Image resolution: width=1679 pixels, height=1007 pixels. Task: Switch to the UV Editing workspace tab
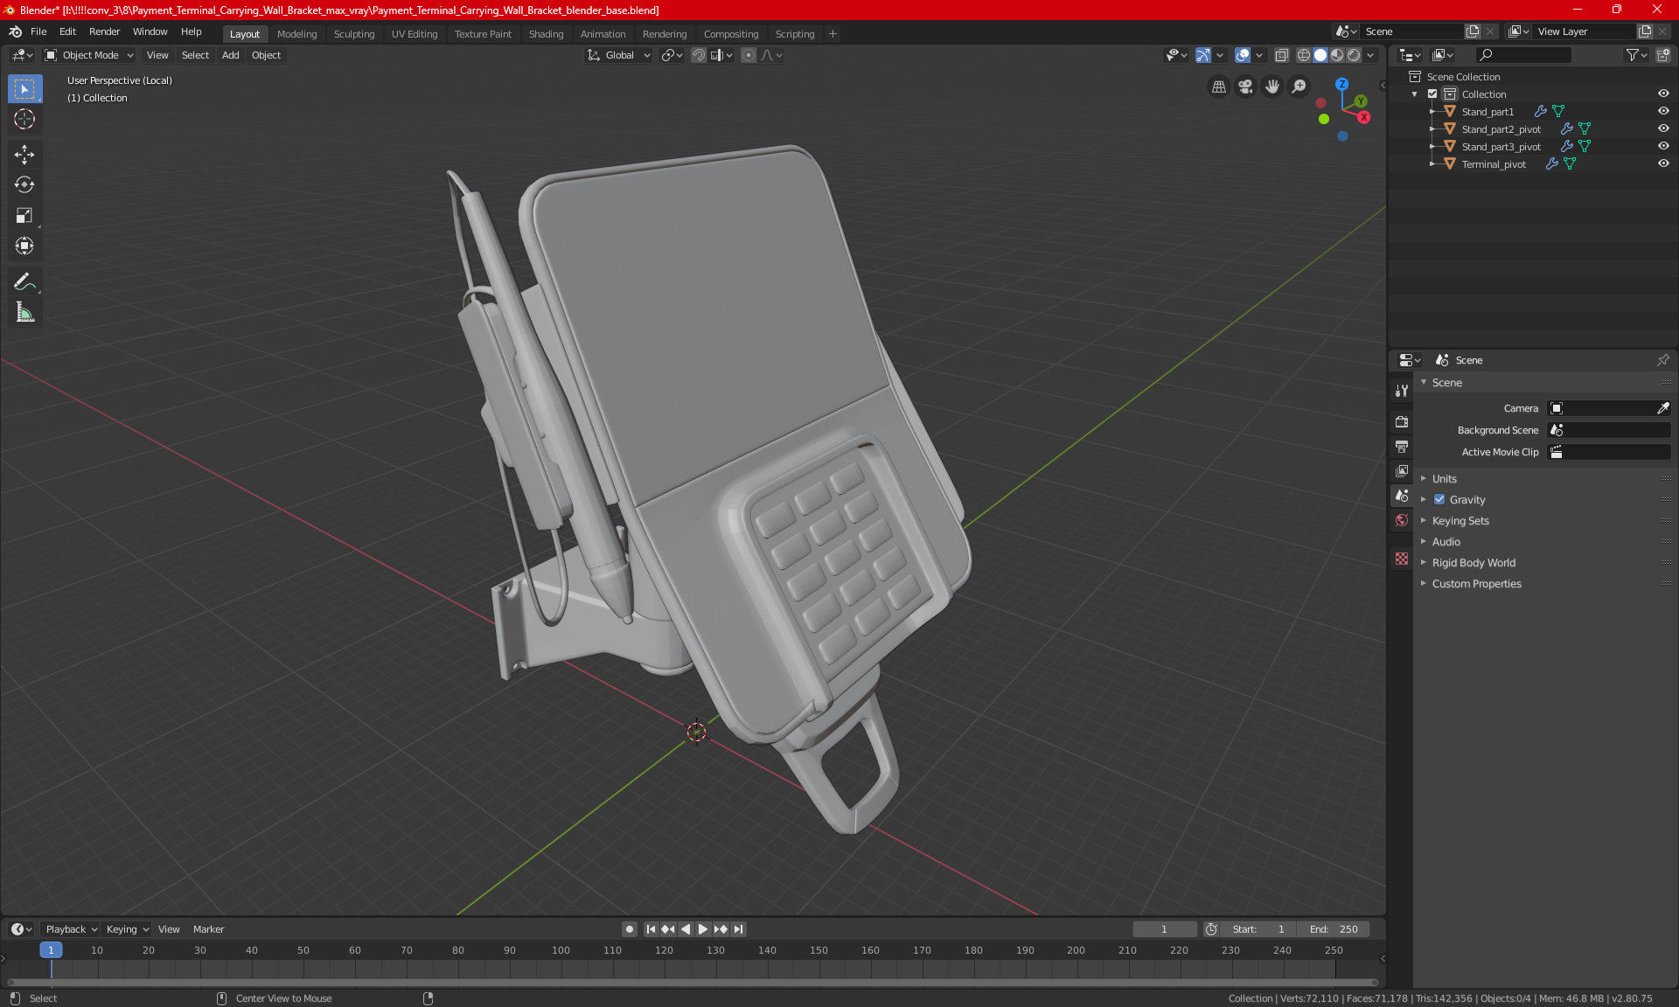(x=415, y=34)
